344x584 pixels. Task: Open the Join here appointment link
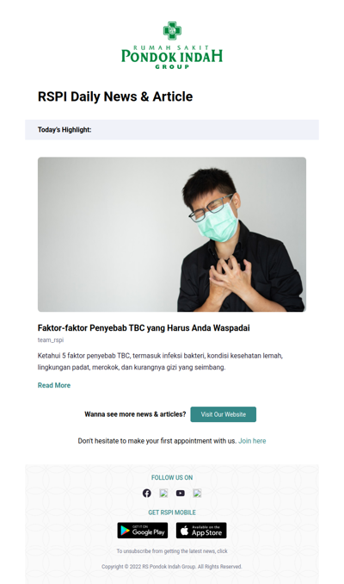pyautogui.click(x=252, y=441)
